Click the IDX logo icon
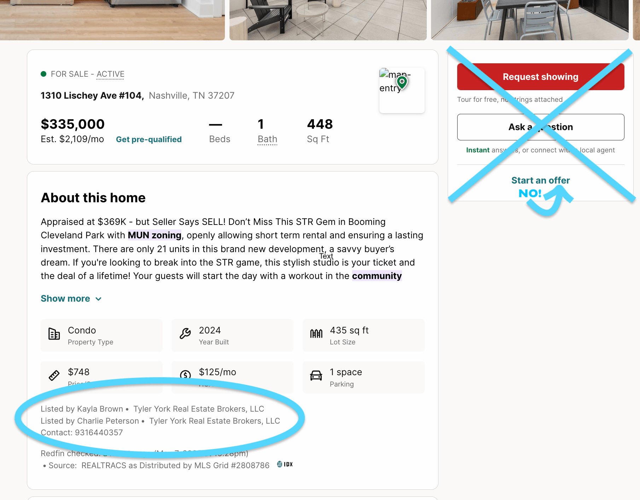The width and height of the screenshot is (640, 500). 285,464
